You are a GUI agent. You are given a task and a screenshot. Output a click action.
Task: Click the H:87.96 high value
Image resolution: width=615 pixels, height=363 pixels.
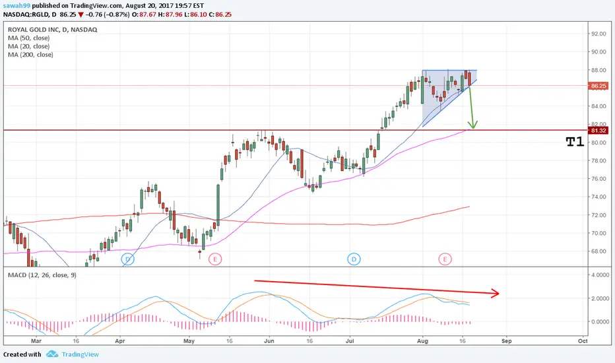click(171, 15)
